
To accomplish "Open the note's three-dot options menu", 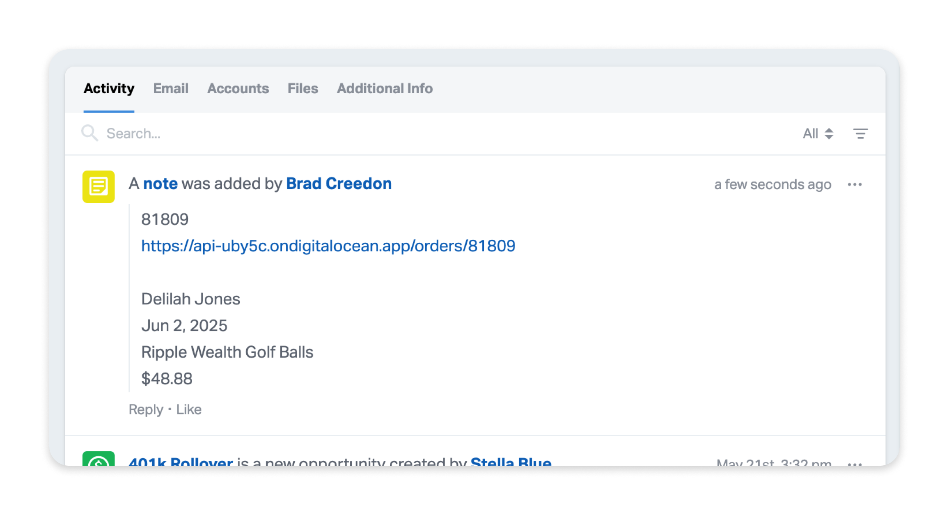I will (855, 184).
